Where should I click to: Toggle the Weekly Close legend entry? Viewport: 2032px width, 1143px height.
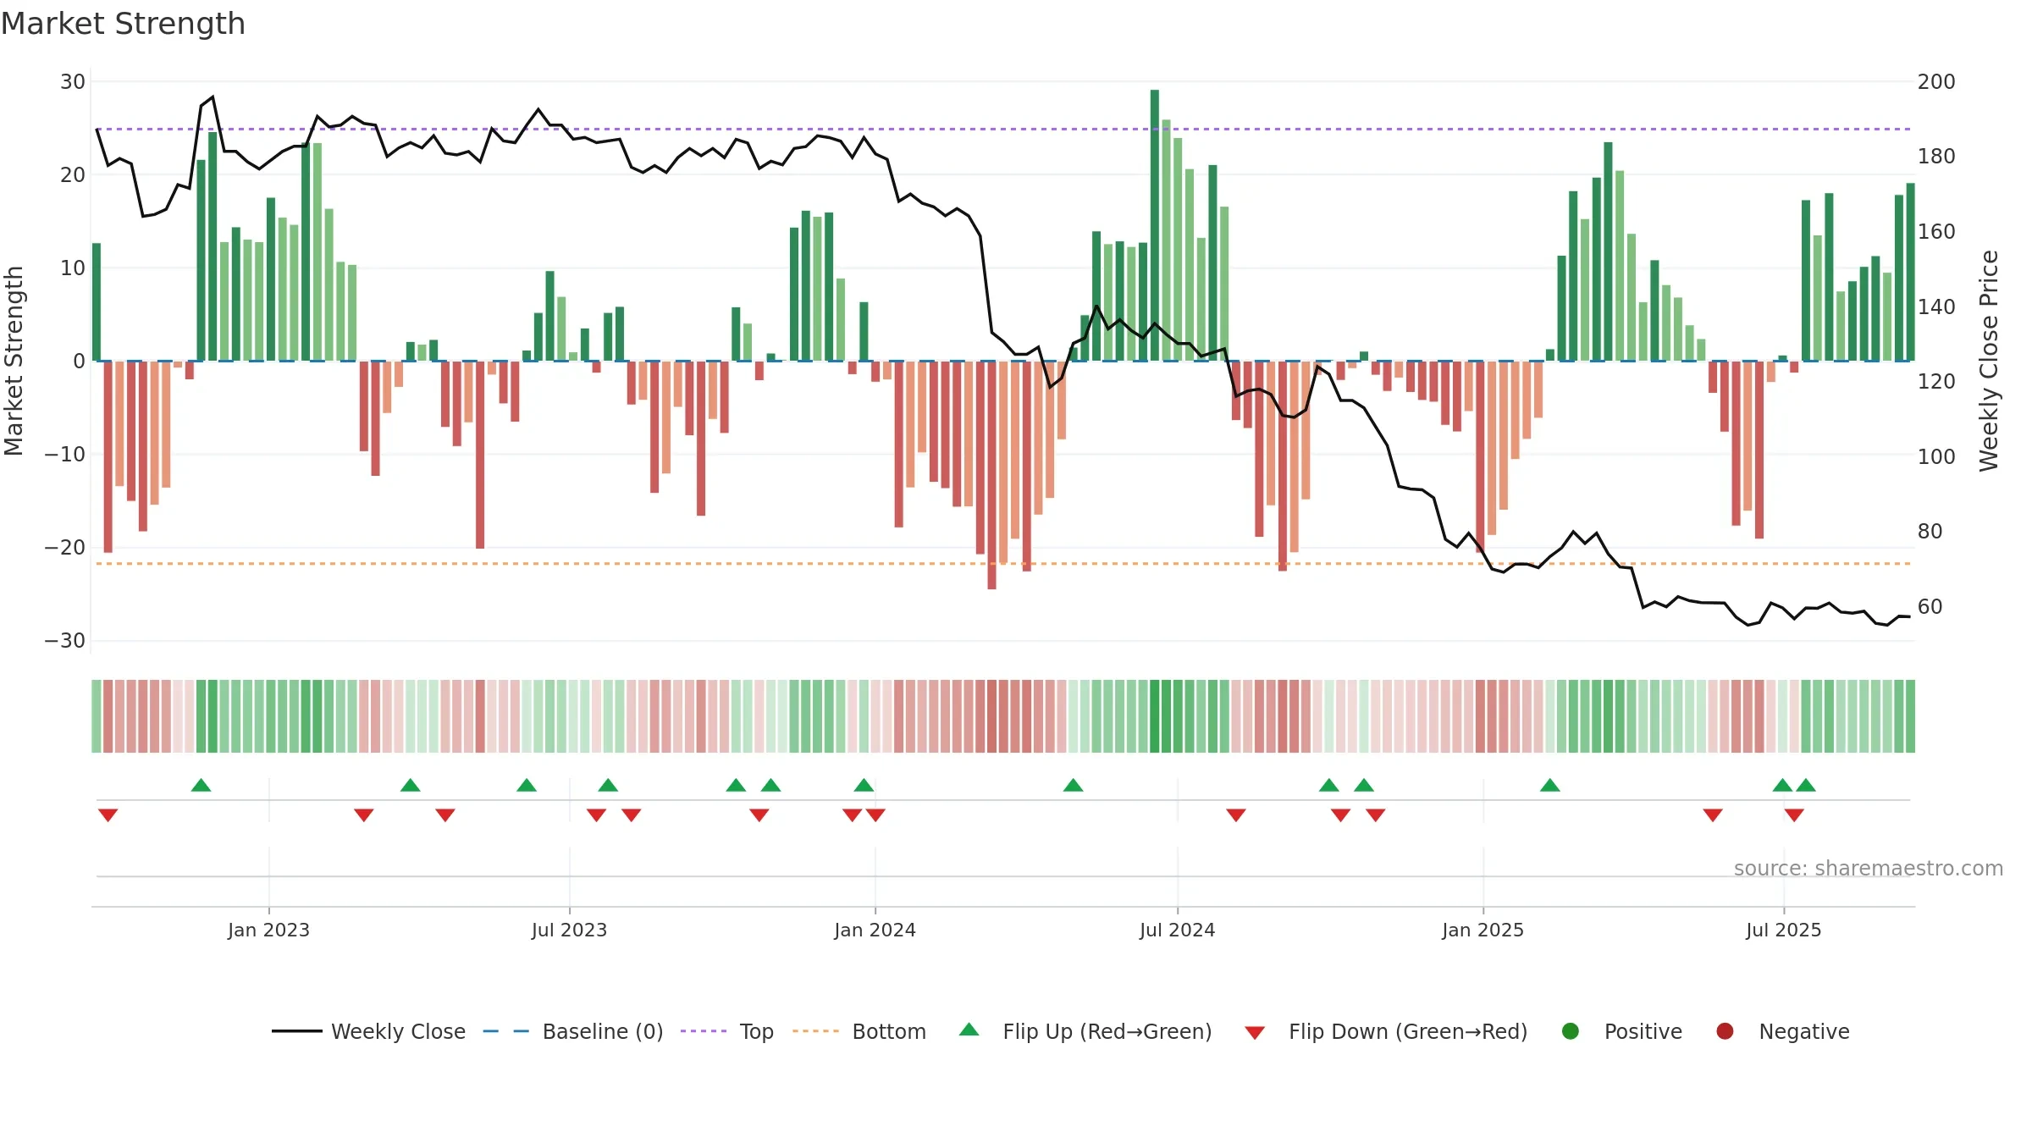(x=368, y=1031)
